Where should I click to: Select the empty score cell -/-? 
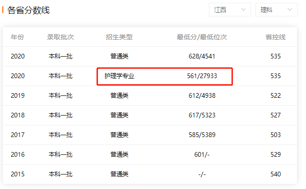[x=202, y=174]
